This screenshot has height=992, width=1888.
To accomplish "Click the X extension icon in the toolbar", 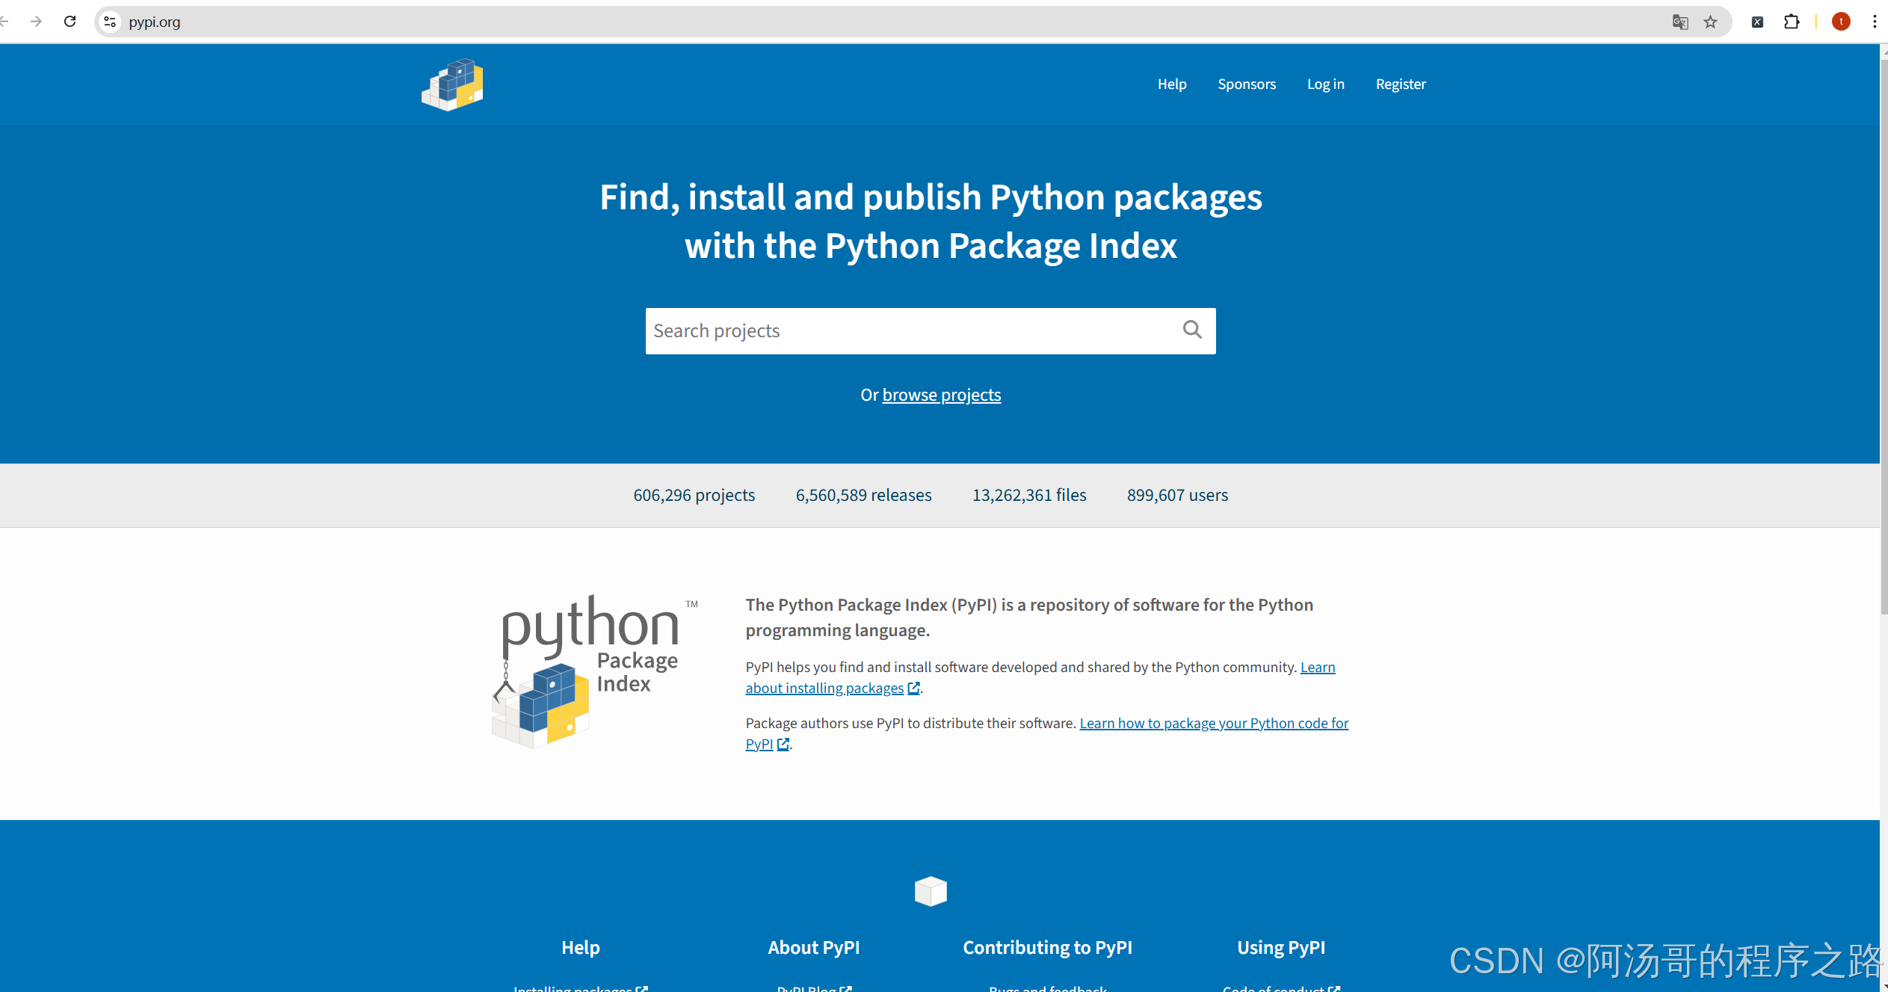I will (1757, 22).
